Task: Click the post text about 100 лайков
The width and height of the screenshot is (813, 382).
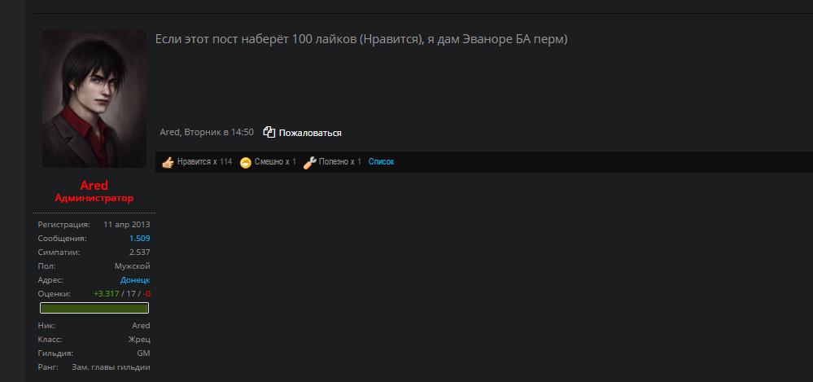Action: 361,39
